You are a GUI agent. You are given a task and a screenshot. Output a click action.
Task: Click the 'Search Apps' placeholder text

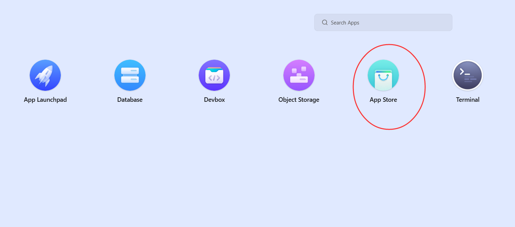click(345, 23)
